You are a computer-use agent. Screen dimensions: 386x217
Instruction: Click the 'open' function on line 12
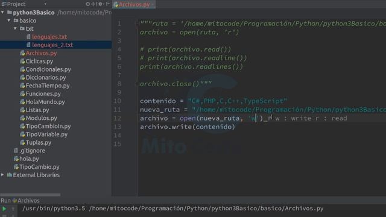click(188, 118)
